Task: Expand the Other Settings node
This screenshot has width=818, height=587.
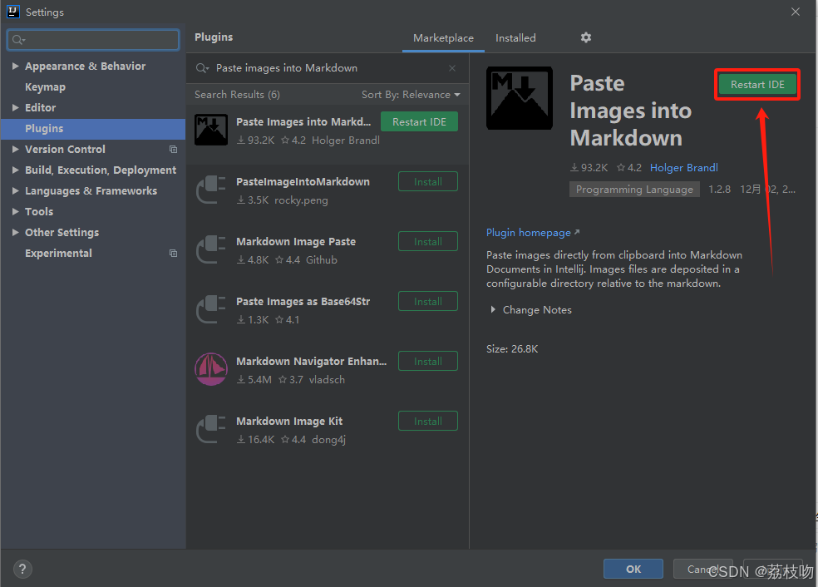Action: [x=16, y=232]
